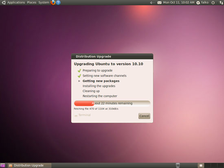Click the network connection arrows icon

[x=221, y=2]
